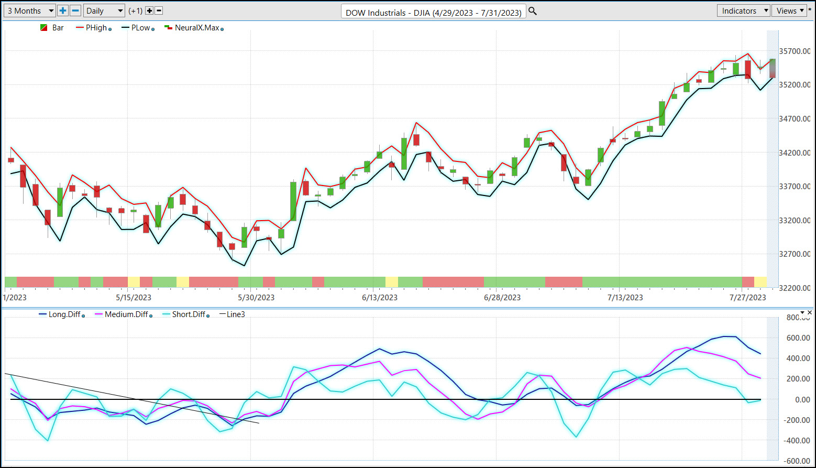Click the 600.00 indicator axis label
Viewport: 816px width, 468px height.
(x=798, y=338)
